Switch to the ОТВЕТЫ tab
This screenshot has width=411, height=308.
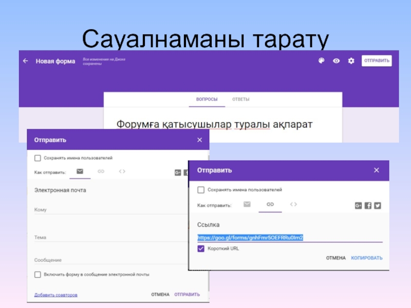240,99
